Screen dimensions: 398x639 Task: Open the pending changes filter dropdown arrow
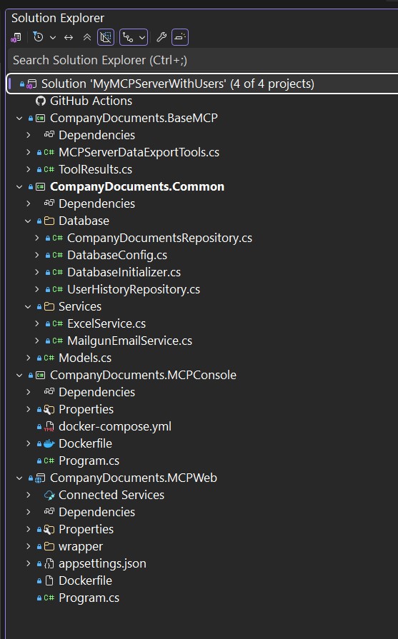point(53,38)
